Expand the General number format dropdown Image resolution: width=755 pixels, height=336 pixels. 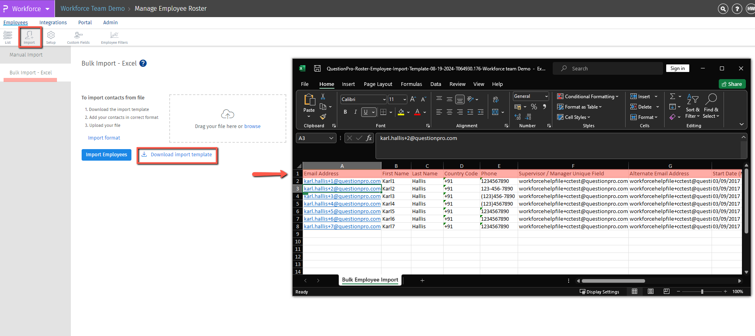546,96
